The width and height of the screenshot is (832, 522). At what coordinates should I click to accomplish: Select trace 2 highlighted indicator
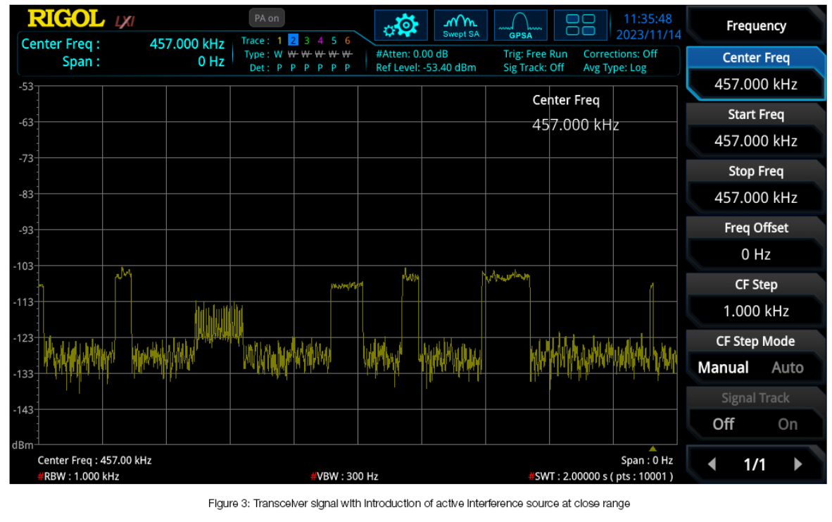coord(293,41)
